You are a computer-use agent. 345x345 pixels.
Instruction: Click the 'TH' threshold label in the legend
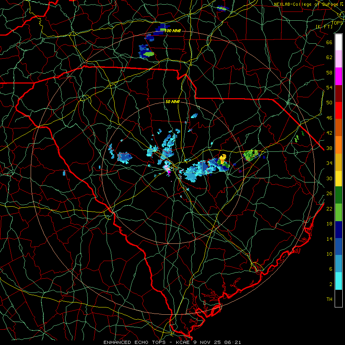pyautogui.click(x=329, y=299)
